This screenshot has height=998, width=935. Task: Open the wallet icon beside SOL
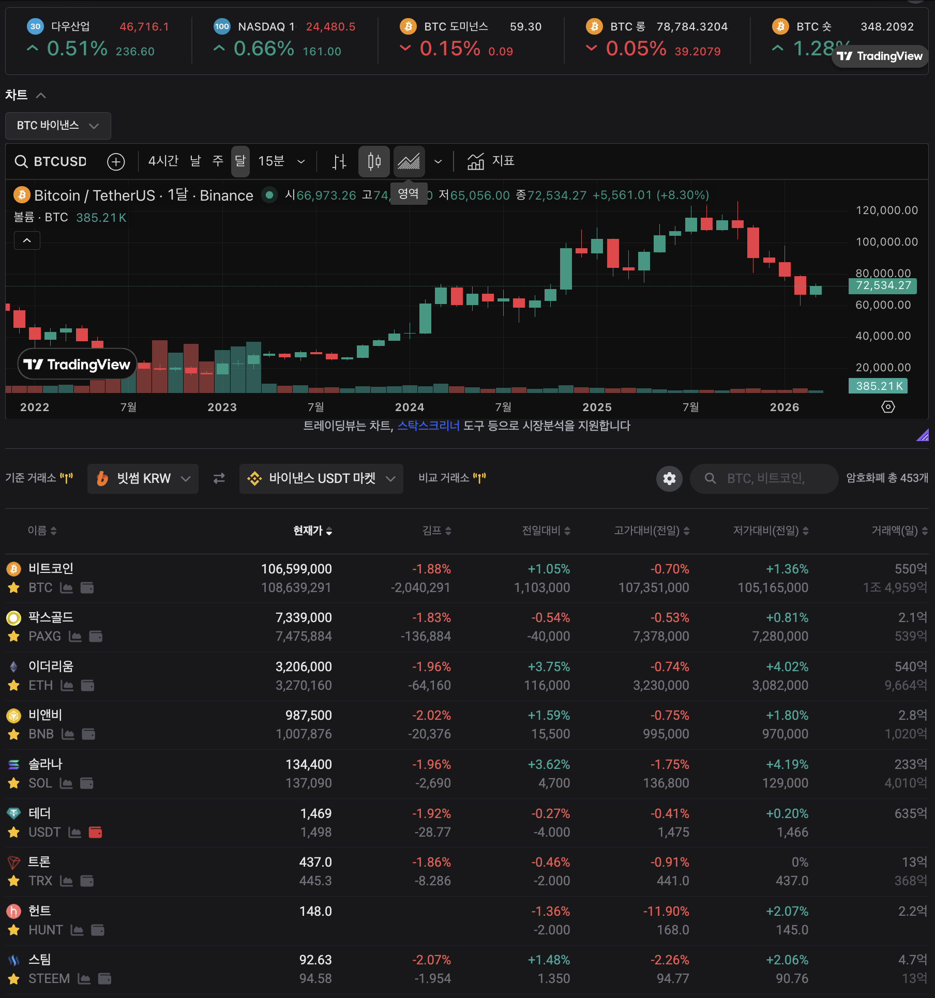(87, 783)
